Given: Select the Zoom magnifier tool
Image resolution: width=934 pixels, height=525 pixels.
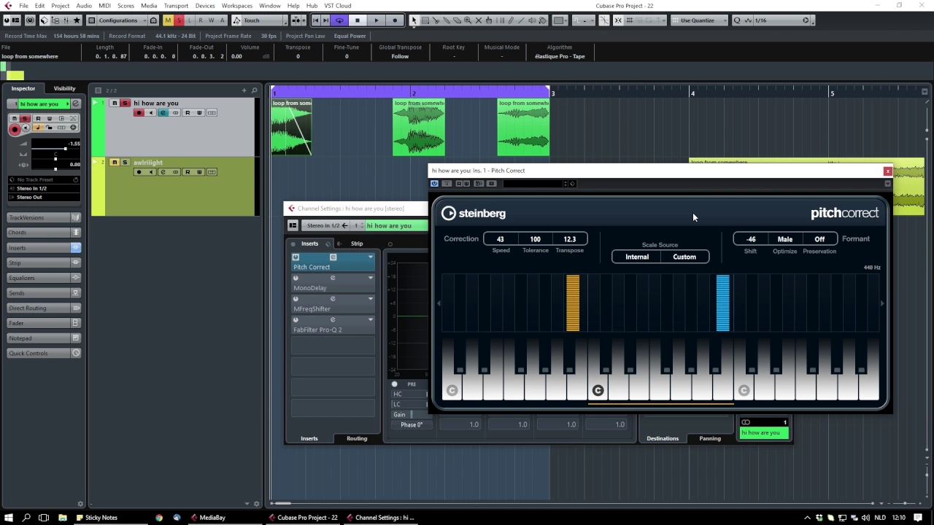Looking at the screenshot, I should click(468, 20).
